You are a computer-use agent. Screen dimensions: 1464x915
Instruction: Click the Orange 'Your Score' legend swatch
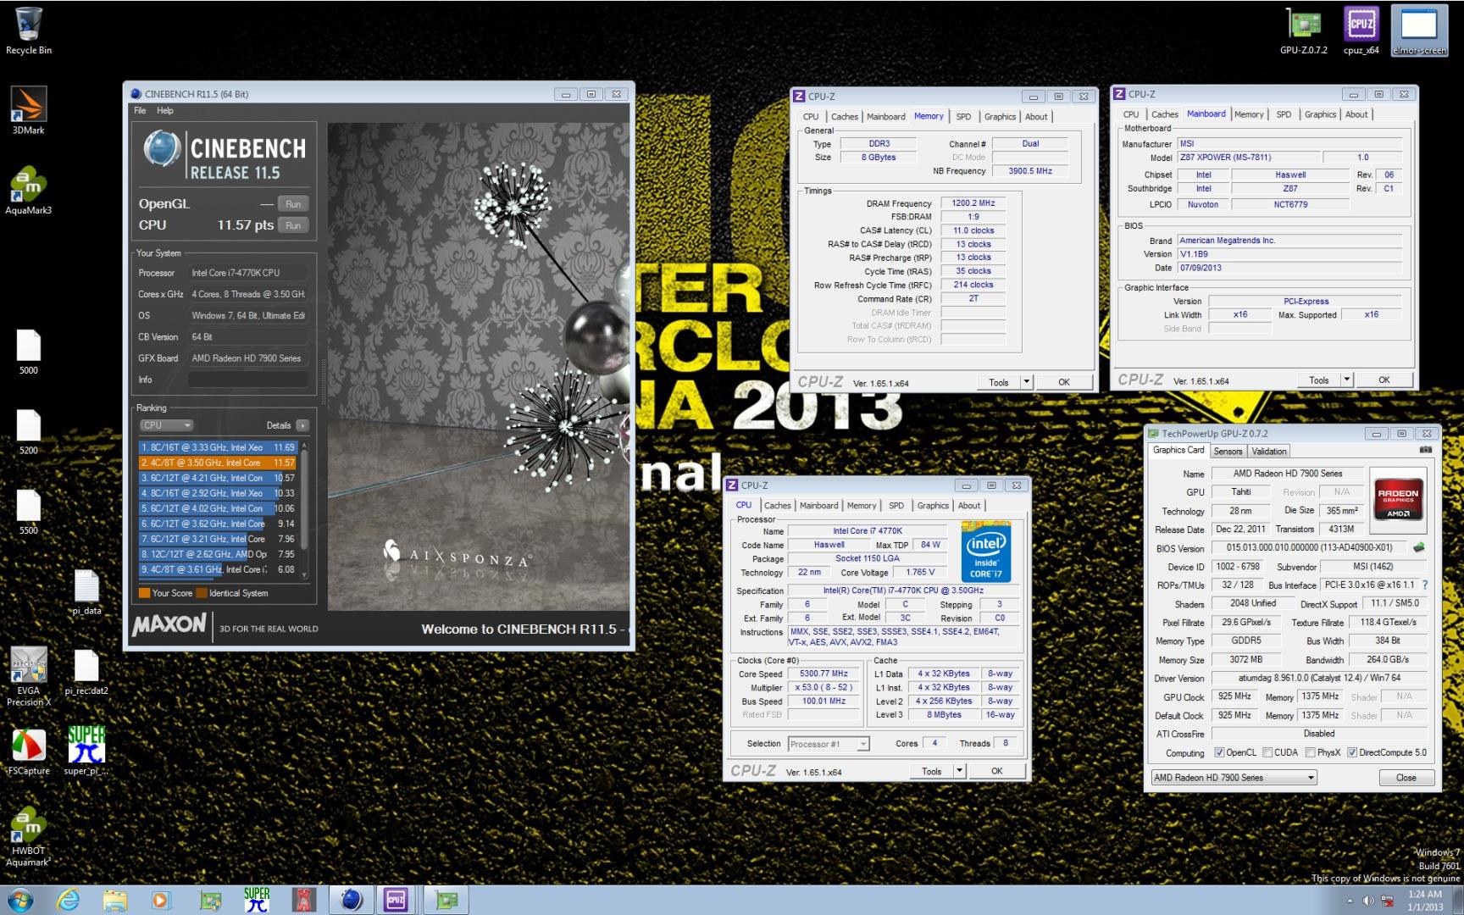[x=144, y=593]
